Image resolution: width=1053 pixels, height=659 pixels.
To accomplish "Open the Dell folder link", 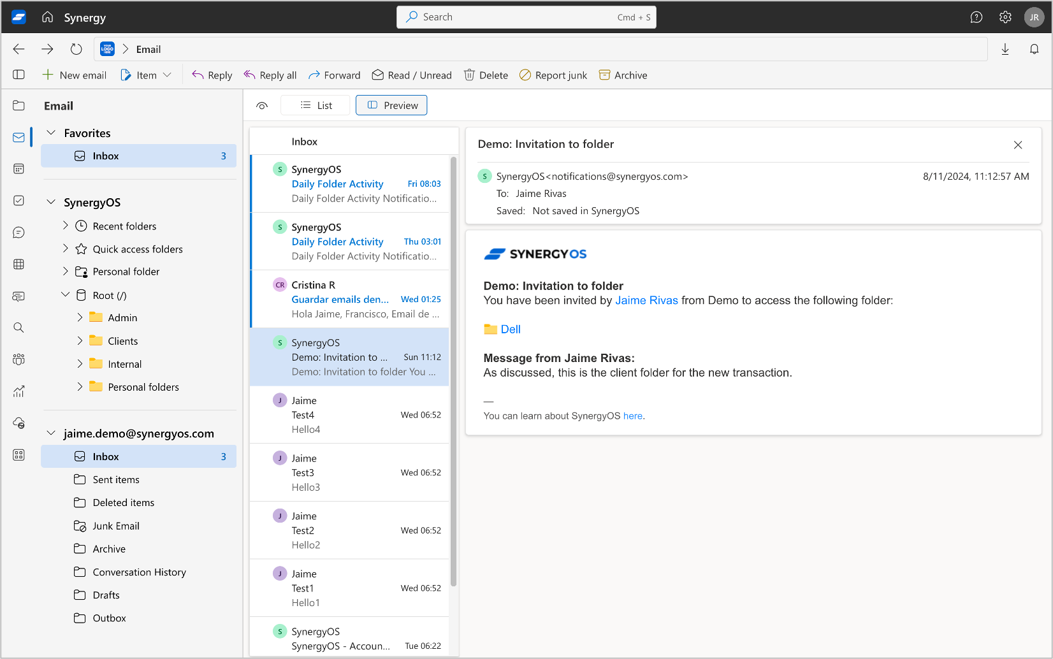I will tap(502, 329).
